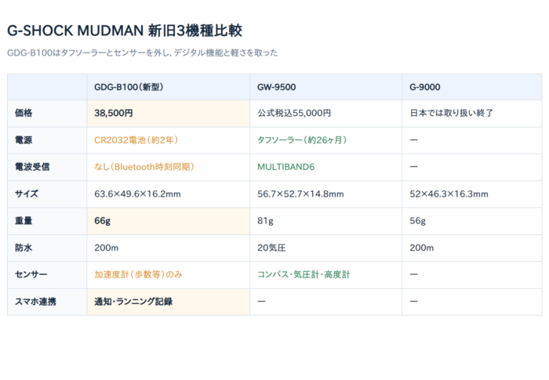This screenshot has width=549, height=380.
Task: Click the "CR2032電池(約2年)" cell
Action: (x=169, y=140)
